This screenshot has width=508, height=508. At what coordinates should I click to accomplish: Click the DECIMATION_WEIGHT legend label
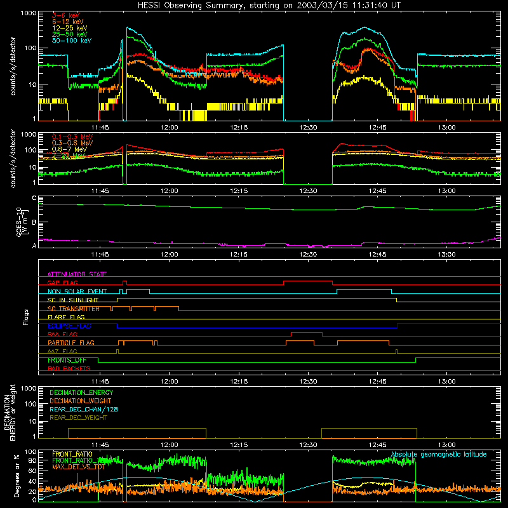click(81, 401)
